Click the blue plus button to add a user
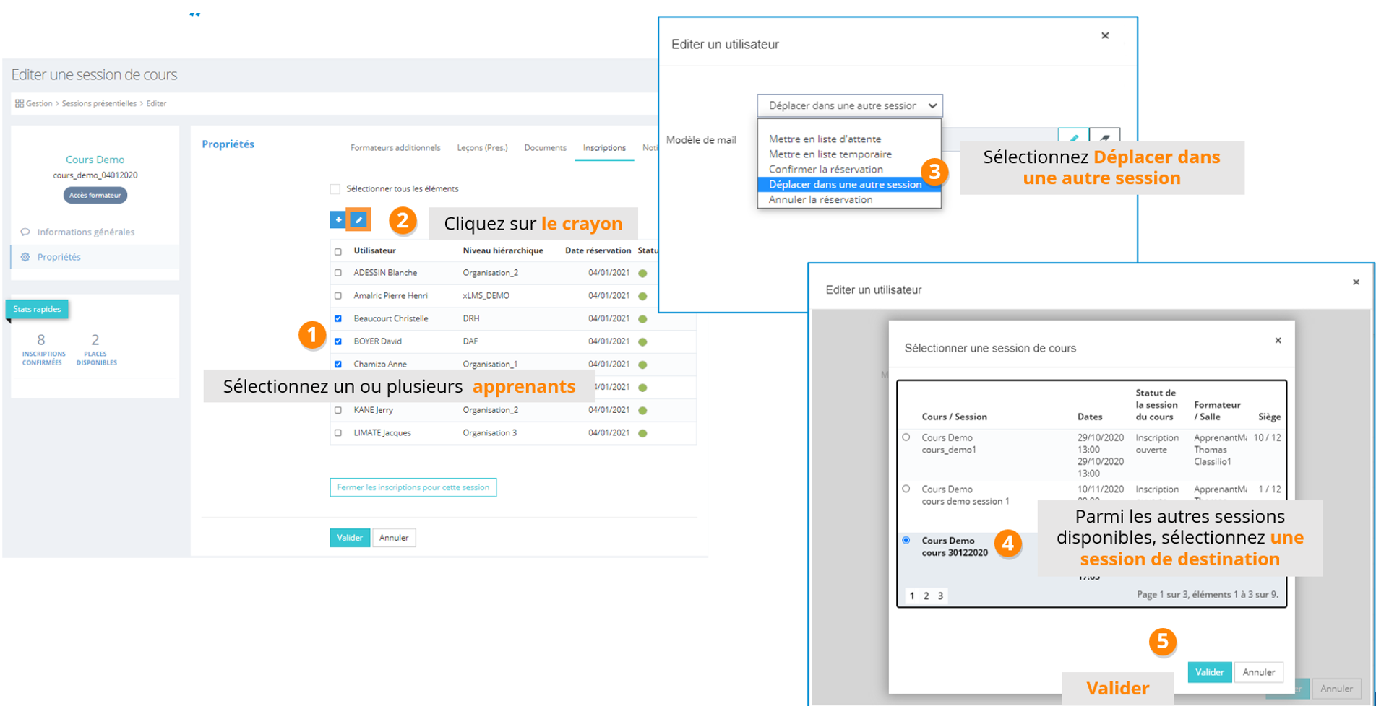Screen dimensions: 1376x706 pyautogui.click(x=337, y=219)
